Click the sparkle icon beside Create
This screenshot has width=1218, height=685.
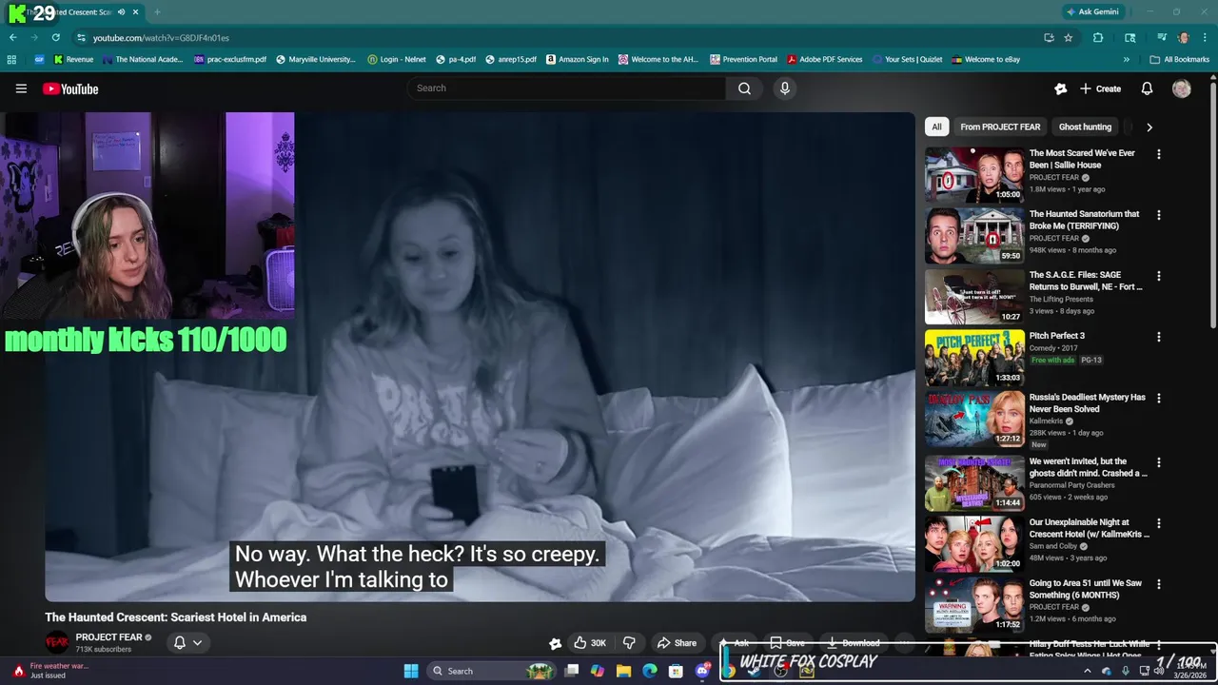coord(1061,88)
